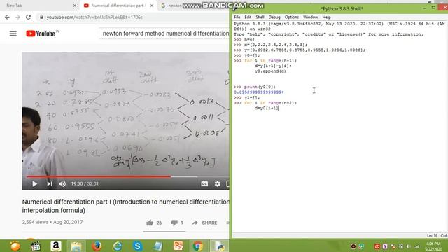This screenshot has width=448, height=252.
Task: Open File Explorer from the taskbar
Action: coord(76,246)
